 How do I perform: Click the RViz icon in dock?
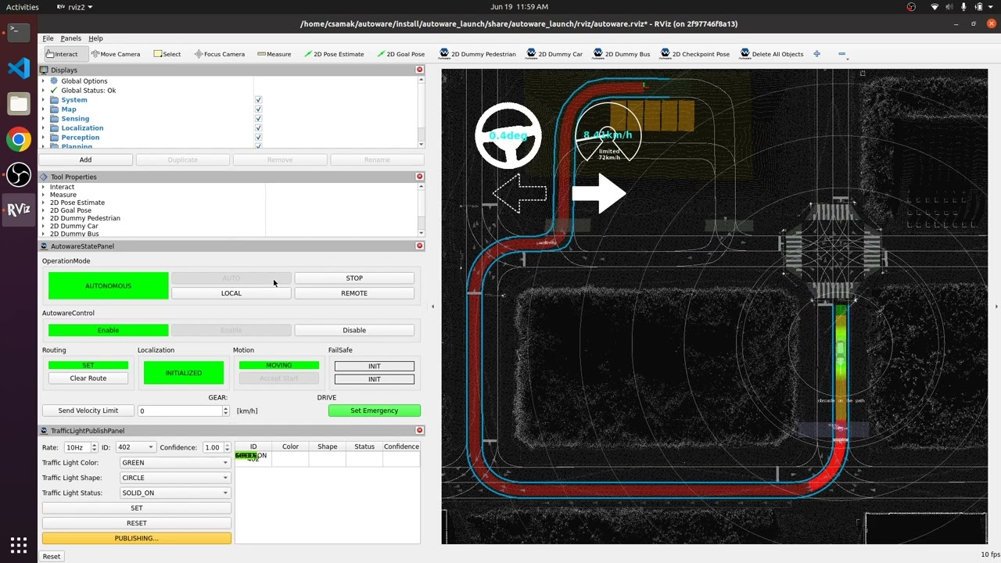19,210
